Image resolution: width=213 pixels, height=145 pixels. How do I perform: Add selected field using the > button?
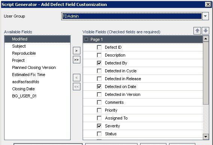(x=77, y=51)
